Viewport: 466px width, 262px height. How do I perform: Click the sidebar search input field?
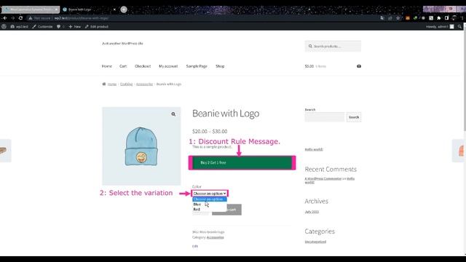(x=325, y=117)
